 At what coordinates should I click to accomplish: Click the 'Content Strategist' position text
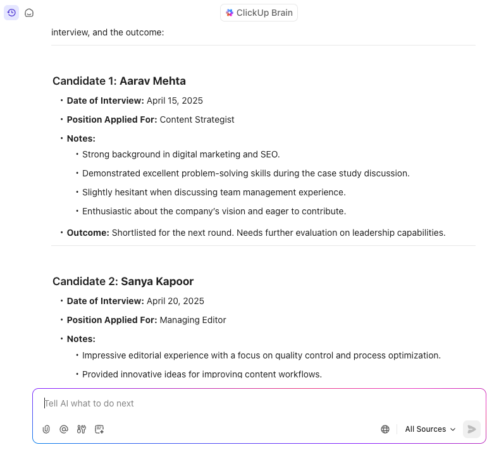point(197,119)
